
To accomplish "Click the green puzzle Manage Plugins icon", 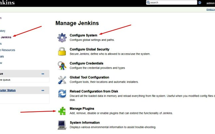I will click(62, 111).
